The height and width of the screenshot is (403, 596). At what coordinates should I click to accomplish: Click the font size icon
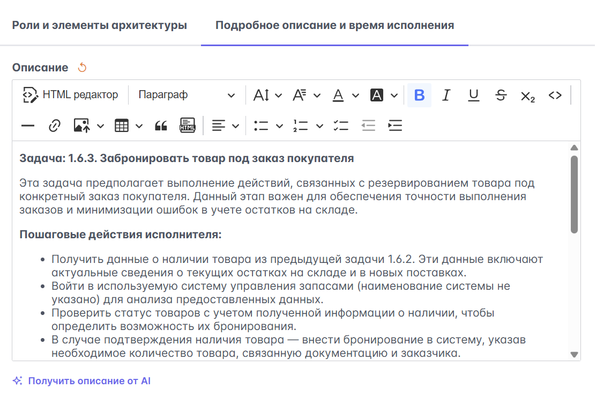click(262, 95)
